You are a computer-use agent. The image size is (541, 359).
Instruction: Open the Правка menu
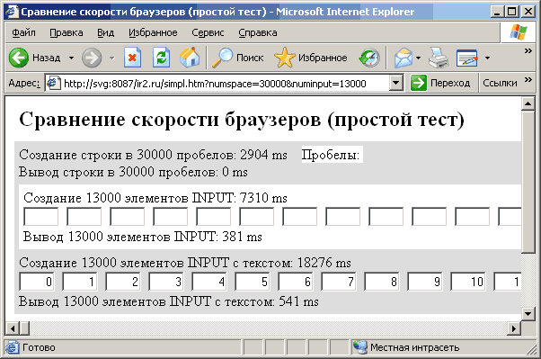67,32
